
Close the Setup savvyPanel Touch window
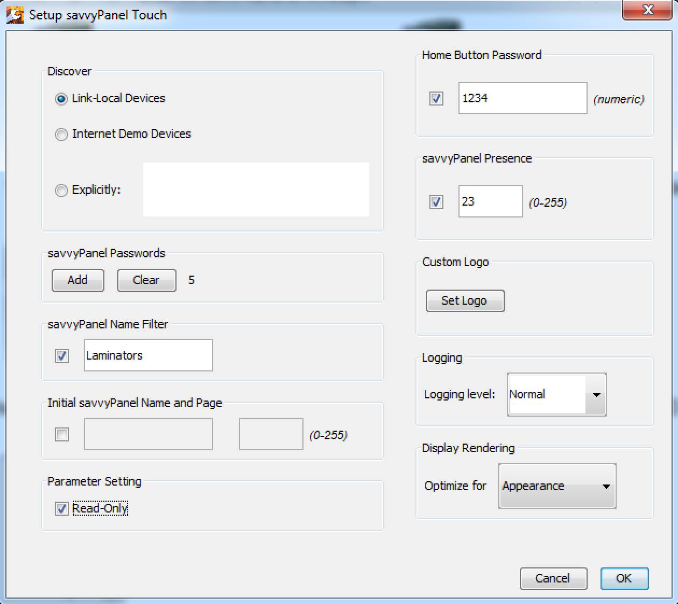648,10
